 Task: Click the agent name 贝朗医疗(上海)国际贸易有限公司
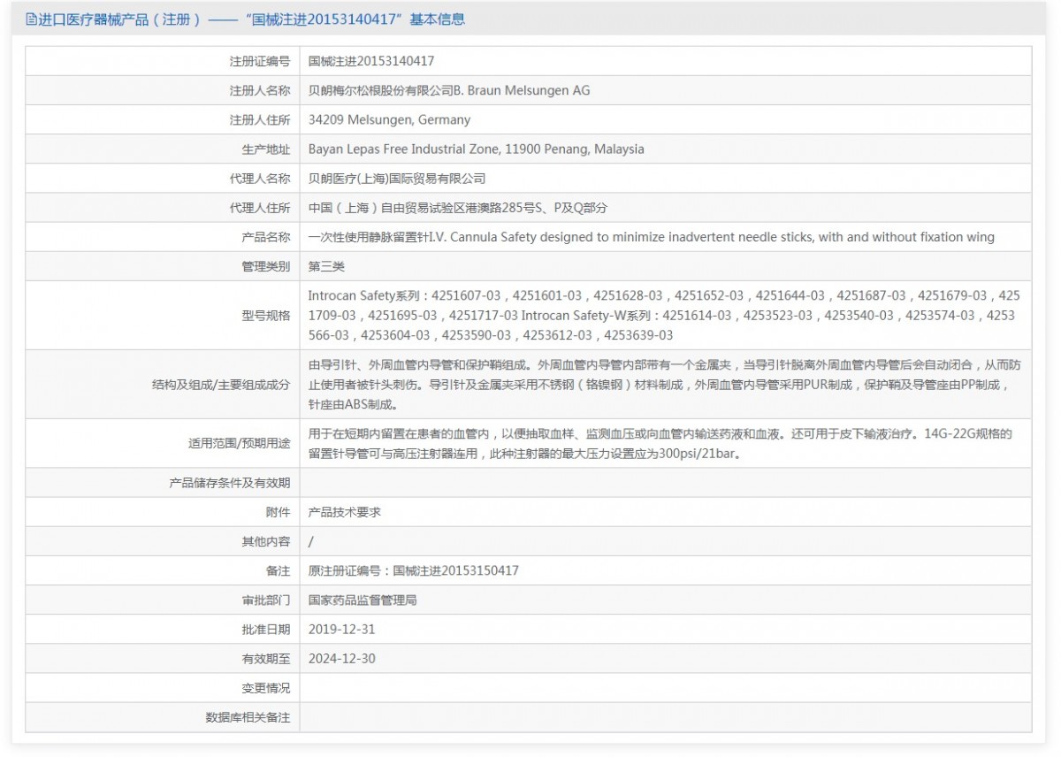[x=397, y=179]
